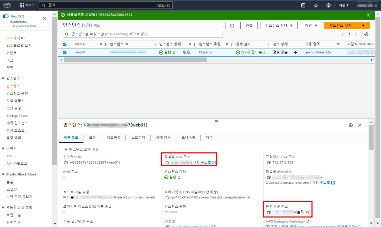The width and height of the screenshot is (381, 227).
Task: Copy the 인스턴스 ID value
Action: [x=66, y=162]
